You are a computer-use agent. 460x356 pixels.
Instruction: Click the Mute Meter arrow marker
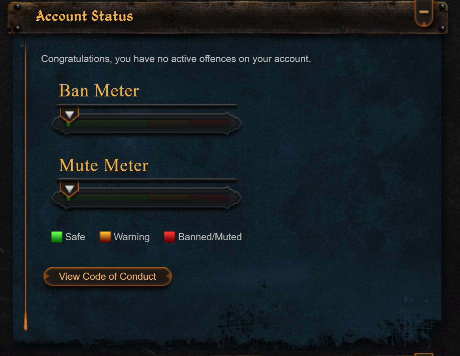[x=69, y=189]
